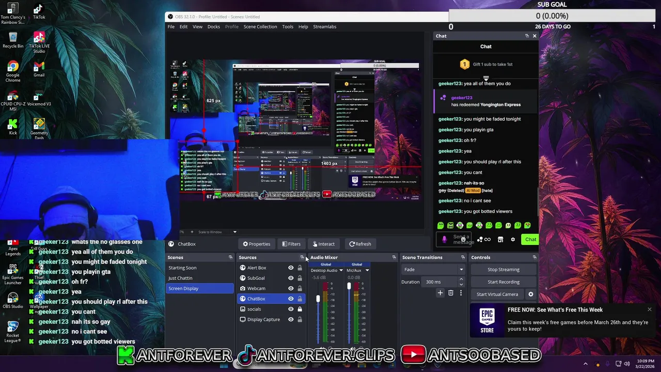Open transition options three-dot menu
Viewport: 661px width, 372px height.
461,293
